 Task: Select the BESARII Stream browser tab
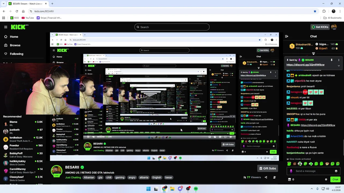point(27,4)
